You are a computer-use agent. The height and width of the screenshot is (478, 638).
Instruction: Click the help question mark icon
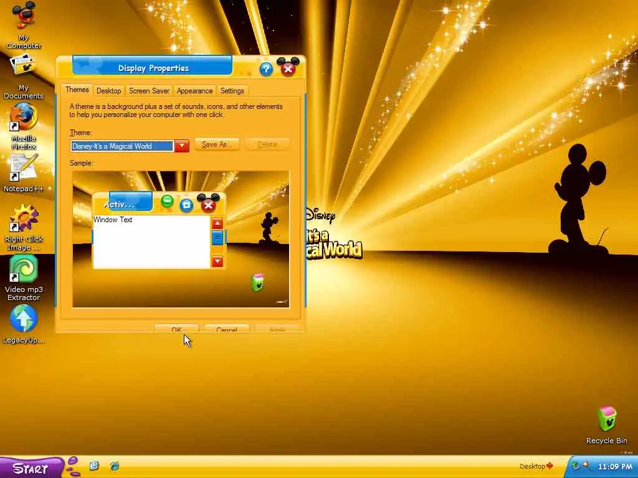(x=266, y=69)
